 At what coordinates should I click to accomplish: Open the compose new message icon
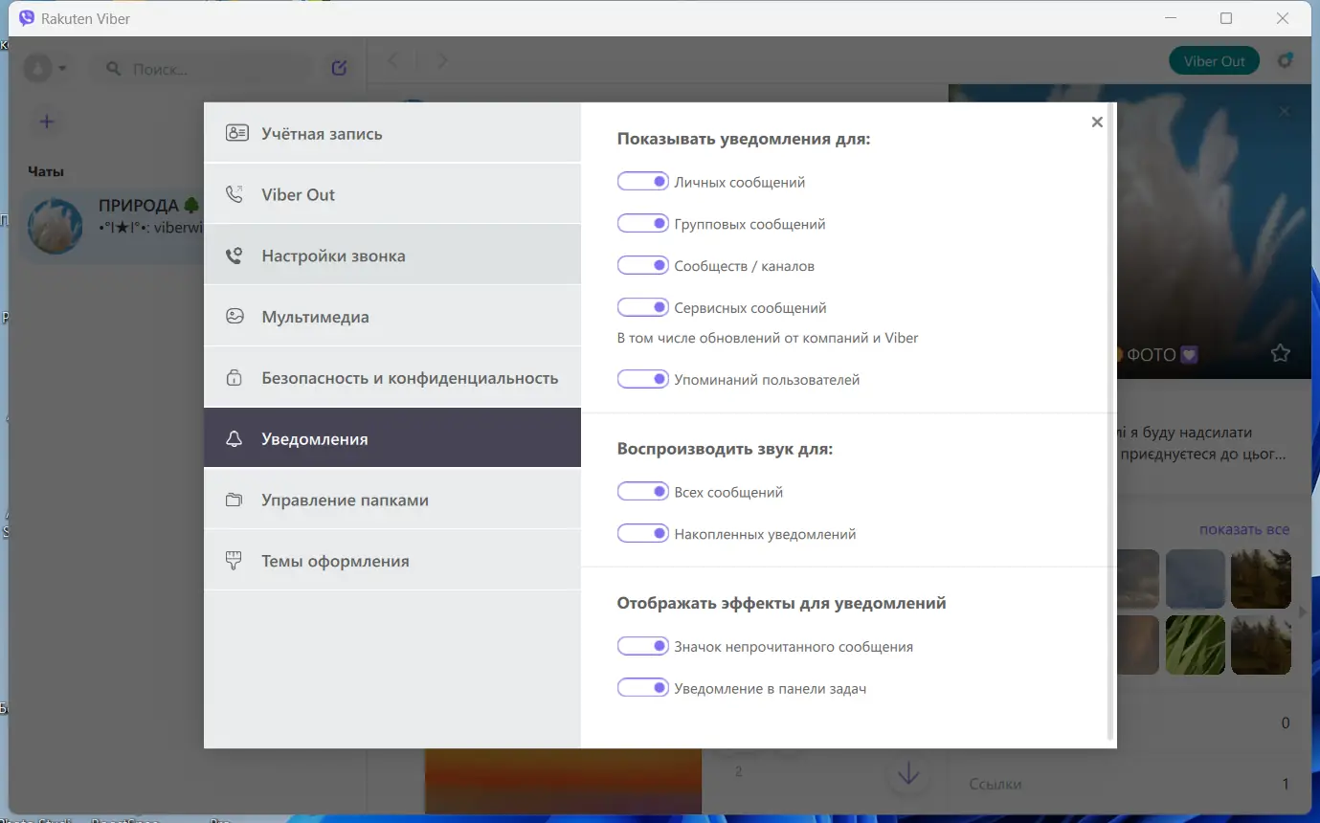point(338,67)
